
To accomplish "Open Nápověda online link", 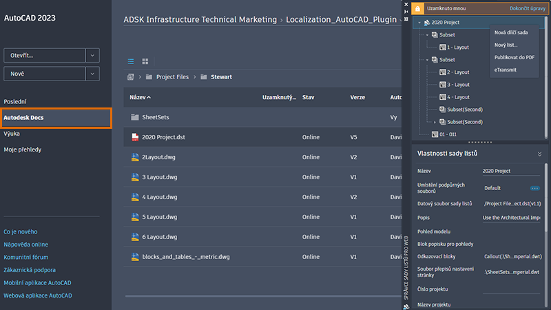I will coord(26,244).
